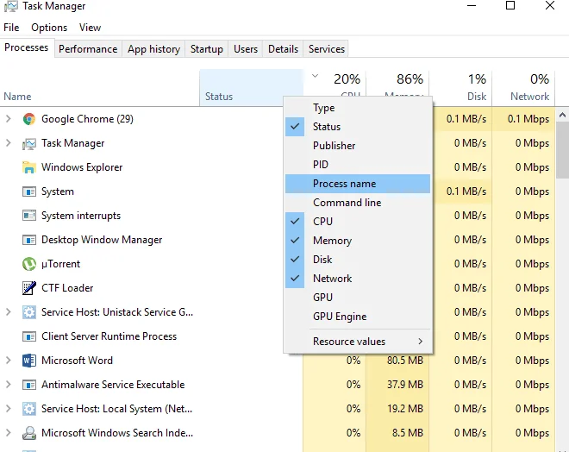569x452 pixels.
Task: Select GPU Engine in context menu
Action: [358, 317]
